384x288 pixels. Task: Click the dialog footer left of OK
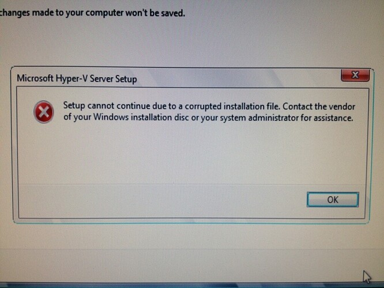click(x=161, y=200)
